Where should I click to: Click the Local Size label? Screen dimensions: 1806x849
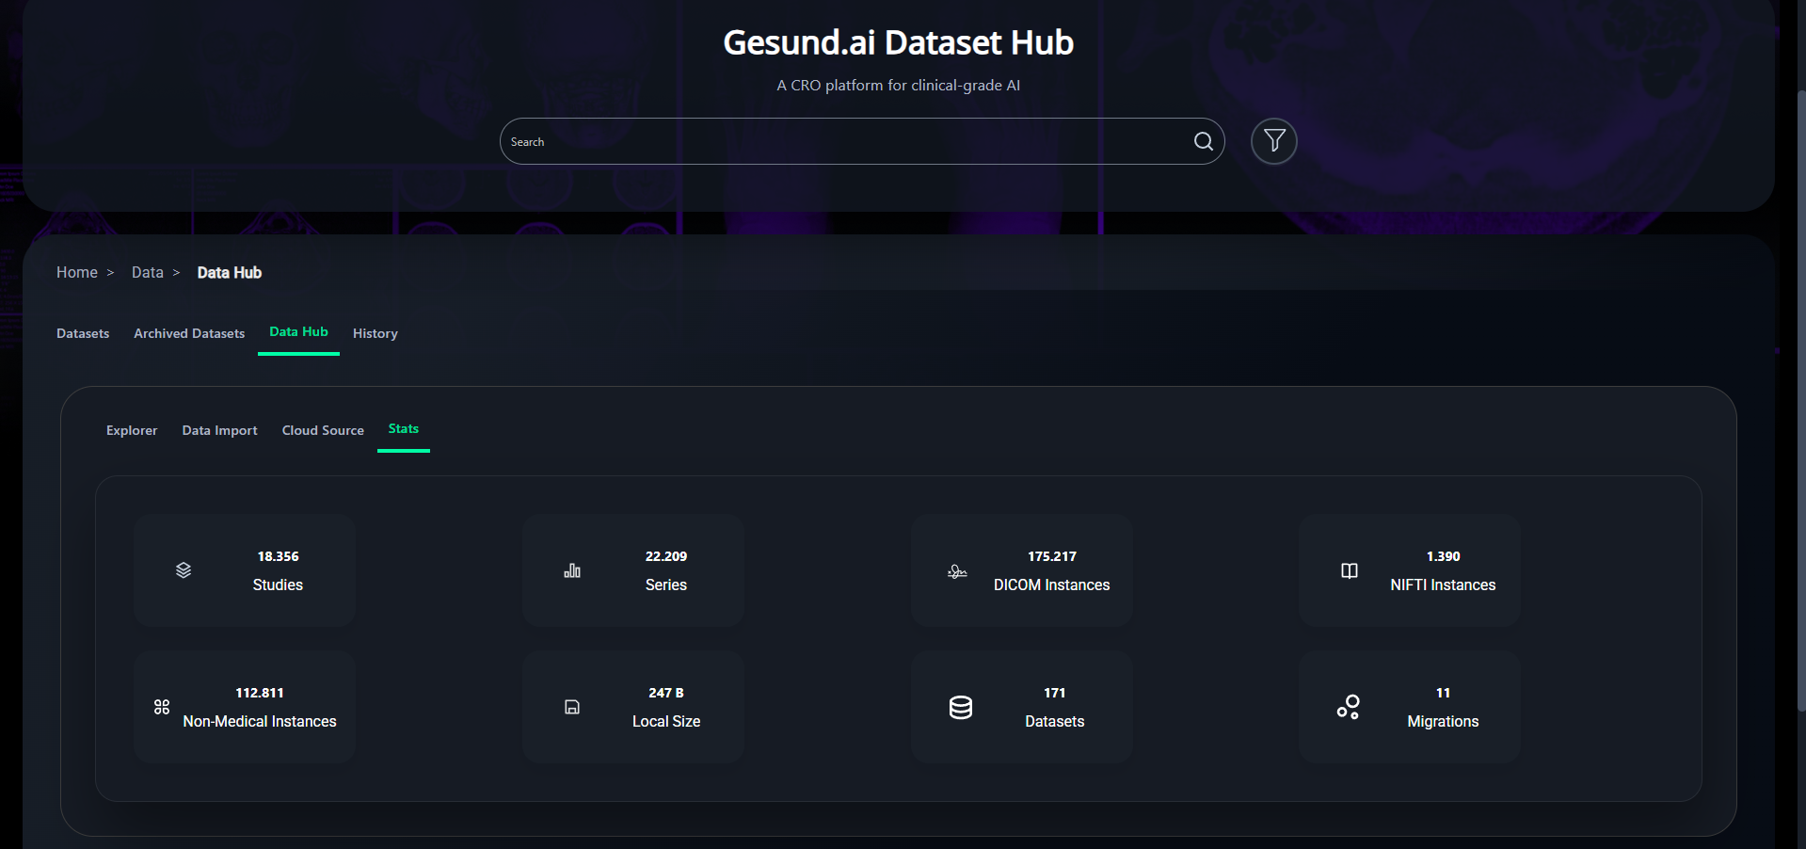pos(666,721)
